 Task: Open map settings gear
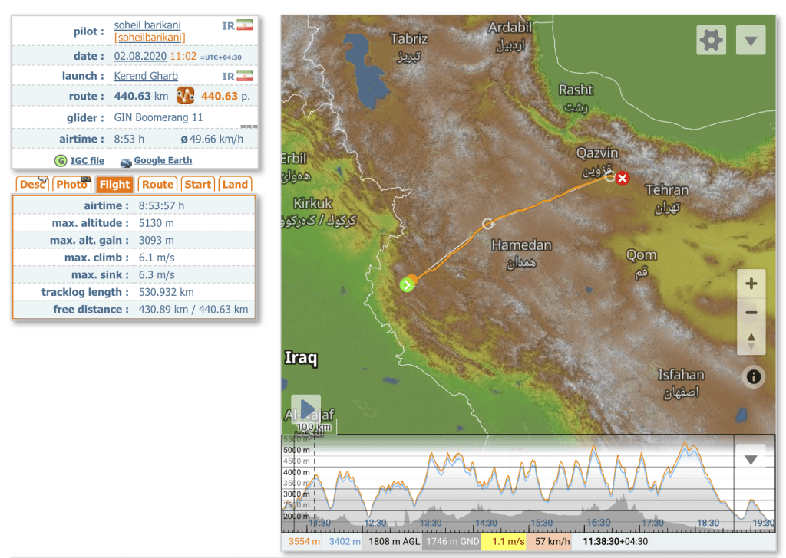(711, 40)
